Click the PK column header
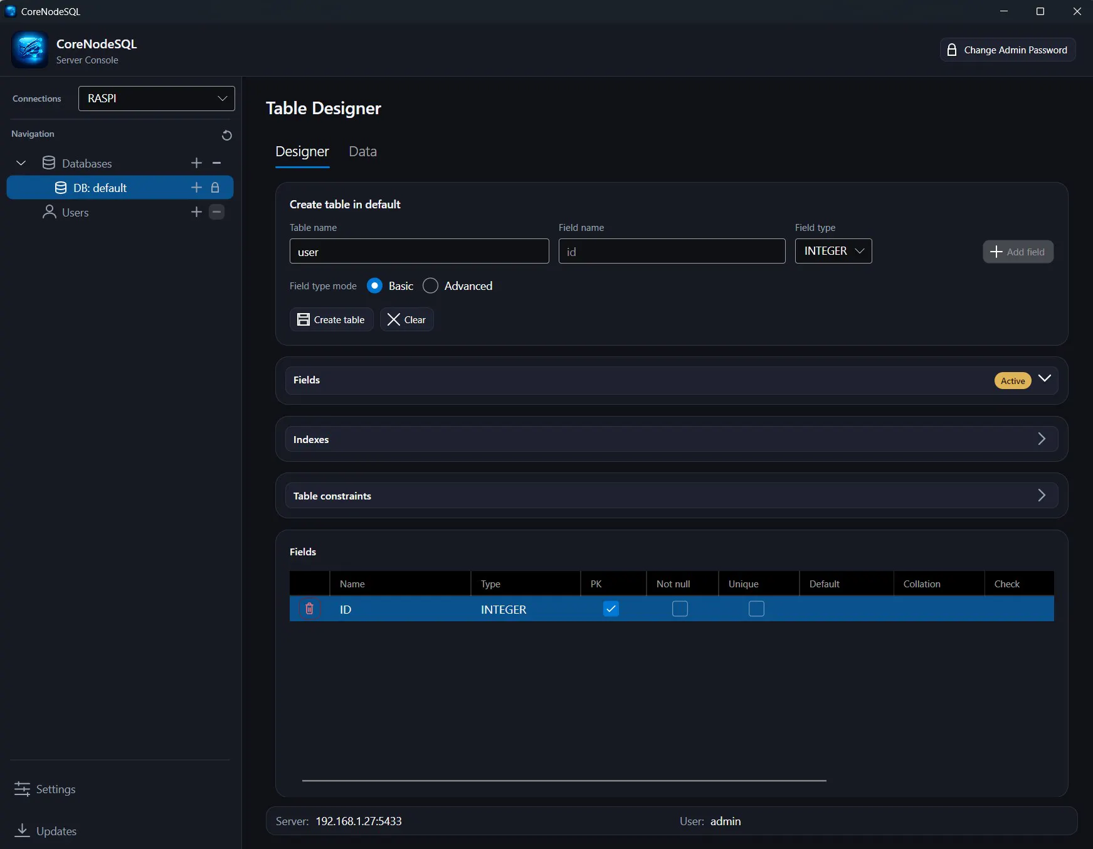Screen dimensions: 1093x849 [613, 584]
